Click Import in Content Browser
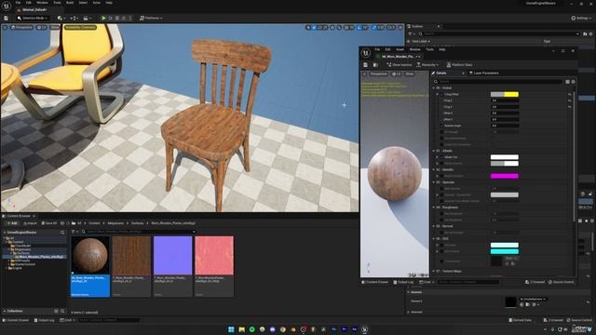The image size is (596, 335). (x=30, y=223)
